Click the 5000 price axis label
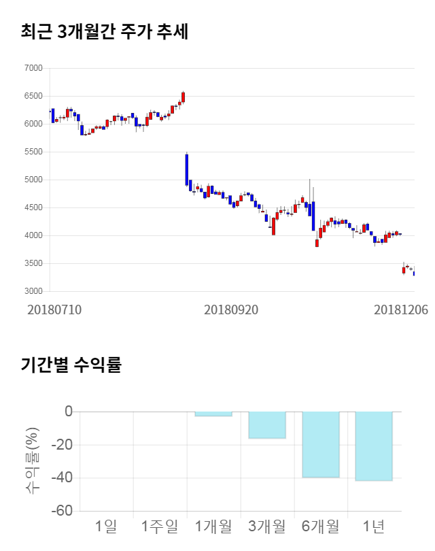The width and height of the screenshot is (435, 551). (33, 180)
